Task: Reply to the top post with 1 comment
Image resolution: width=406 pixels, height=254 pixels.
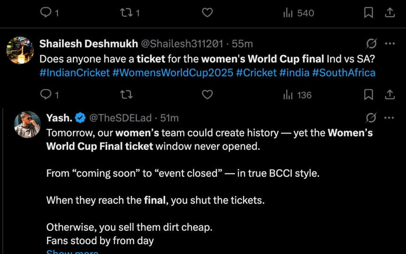Action: 46,13
